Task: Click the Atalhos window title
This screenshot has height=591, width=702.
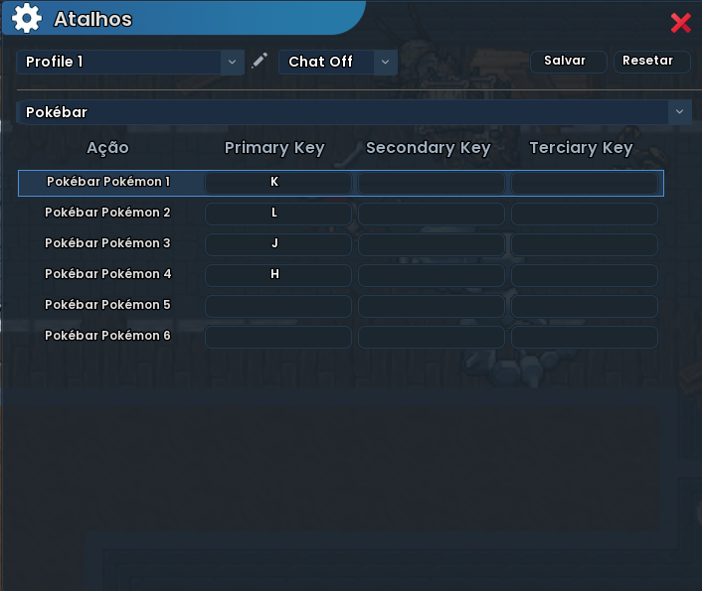Action: coord(93,19)
